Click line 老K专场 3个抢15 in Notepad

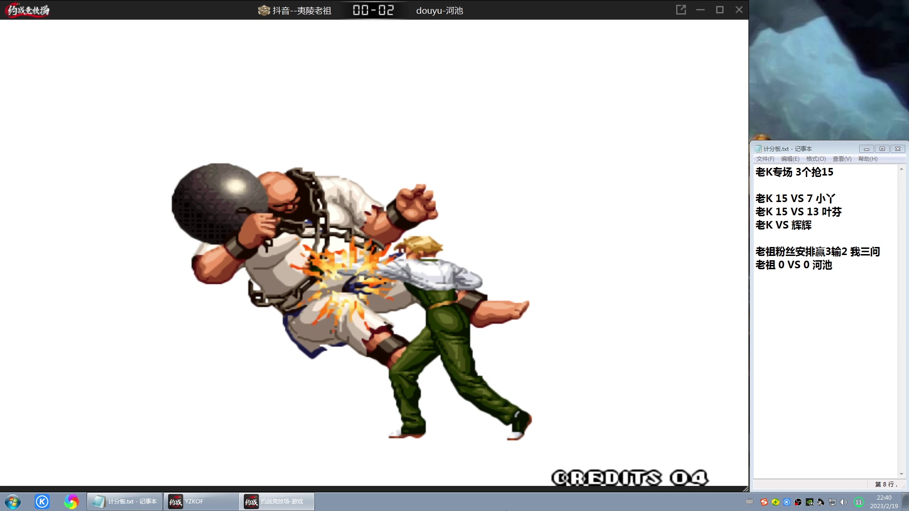point(794,172)
